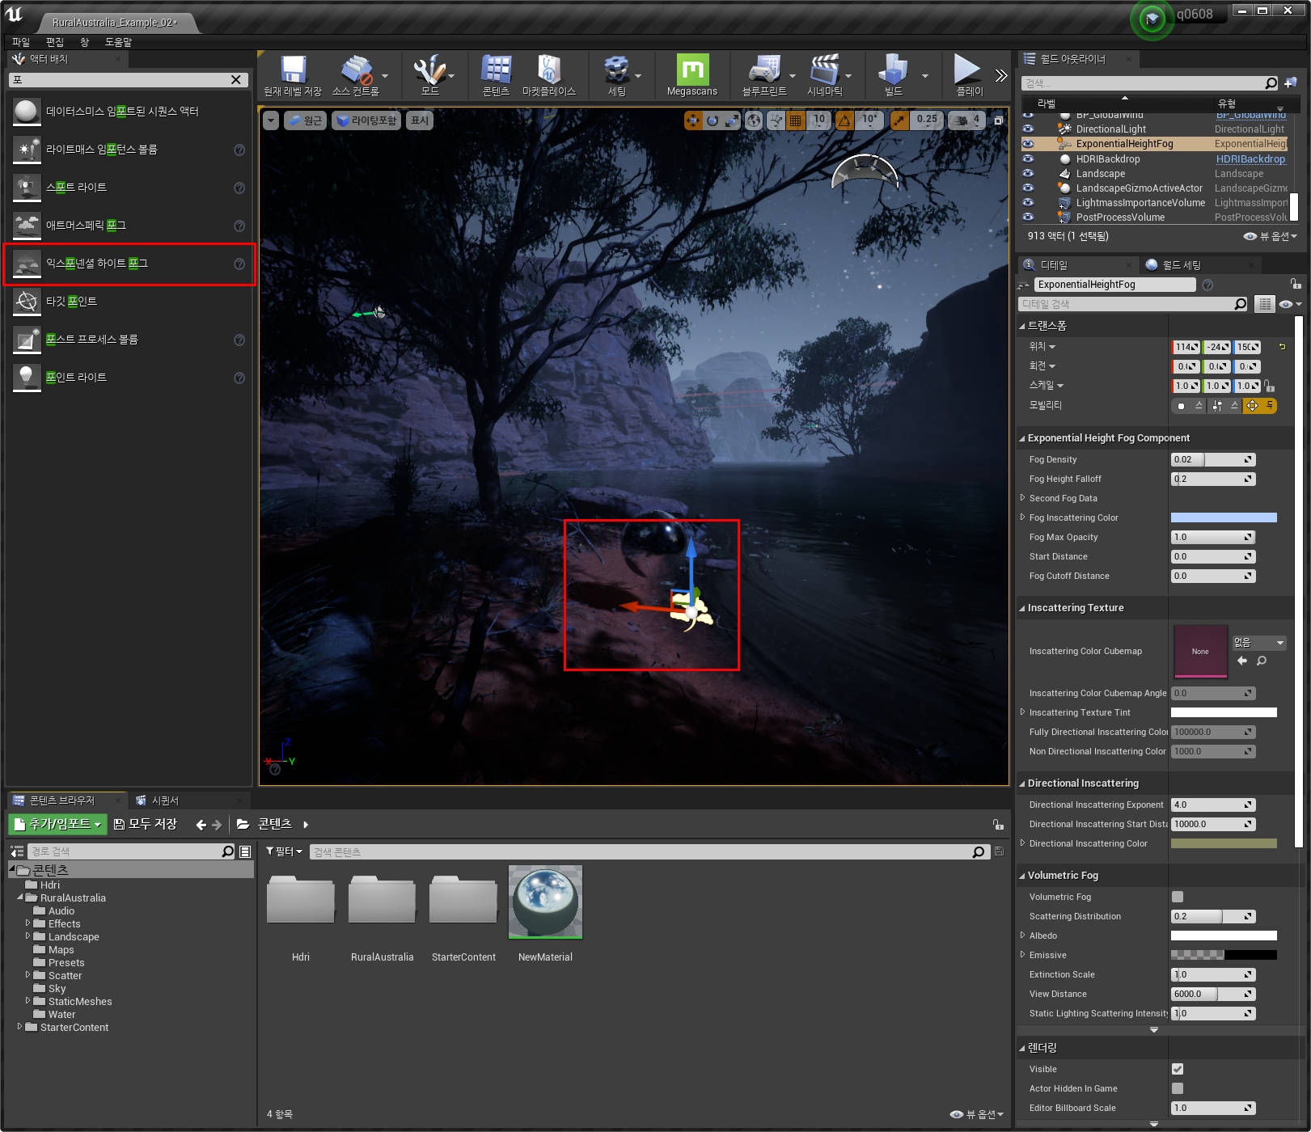Select HDRIBackdrop in World Outliner
Image resolution: width=1311 pixels, height=1132 pixels.
(1107, 159)
